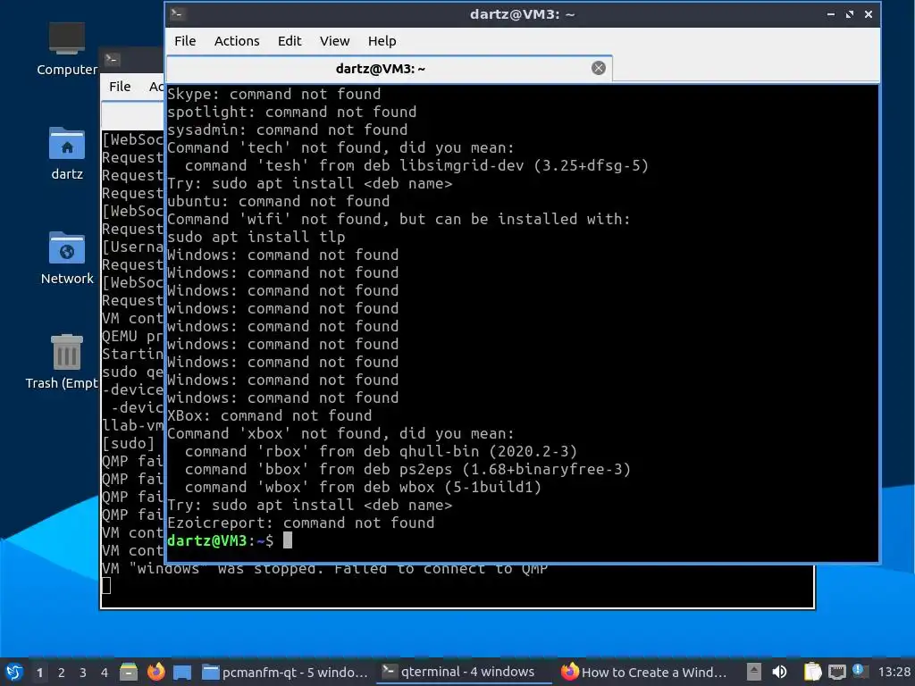Launch the file manager from the quick launch
Viewport: 915px width, 686px height.
coord(129,672)
